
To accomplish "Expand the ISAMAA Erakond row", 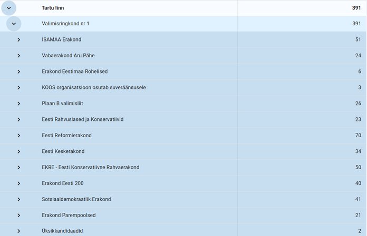I will coord(18,40).
